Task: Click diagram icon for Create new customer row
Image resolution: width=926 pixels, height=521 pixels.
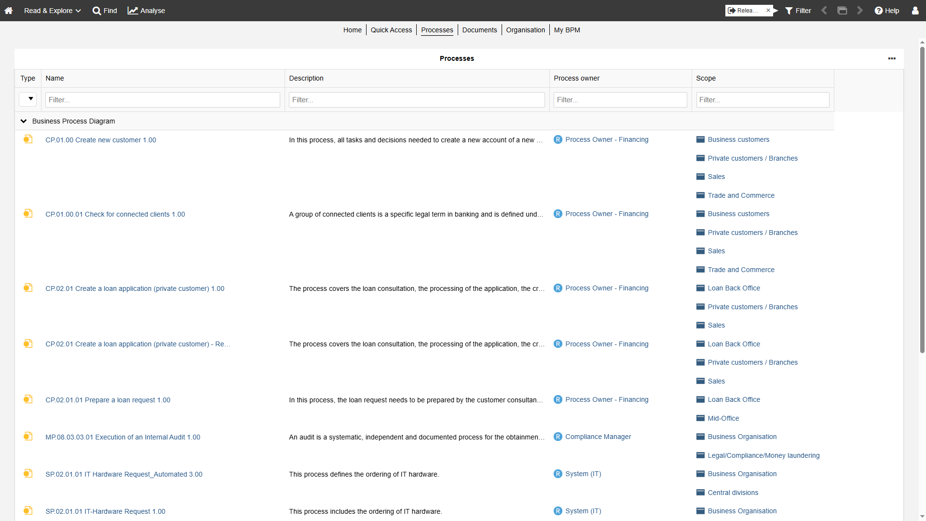Action: [x=28, y=139]
